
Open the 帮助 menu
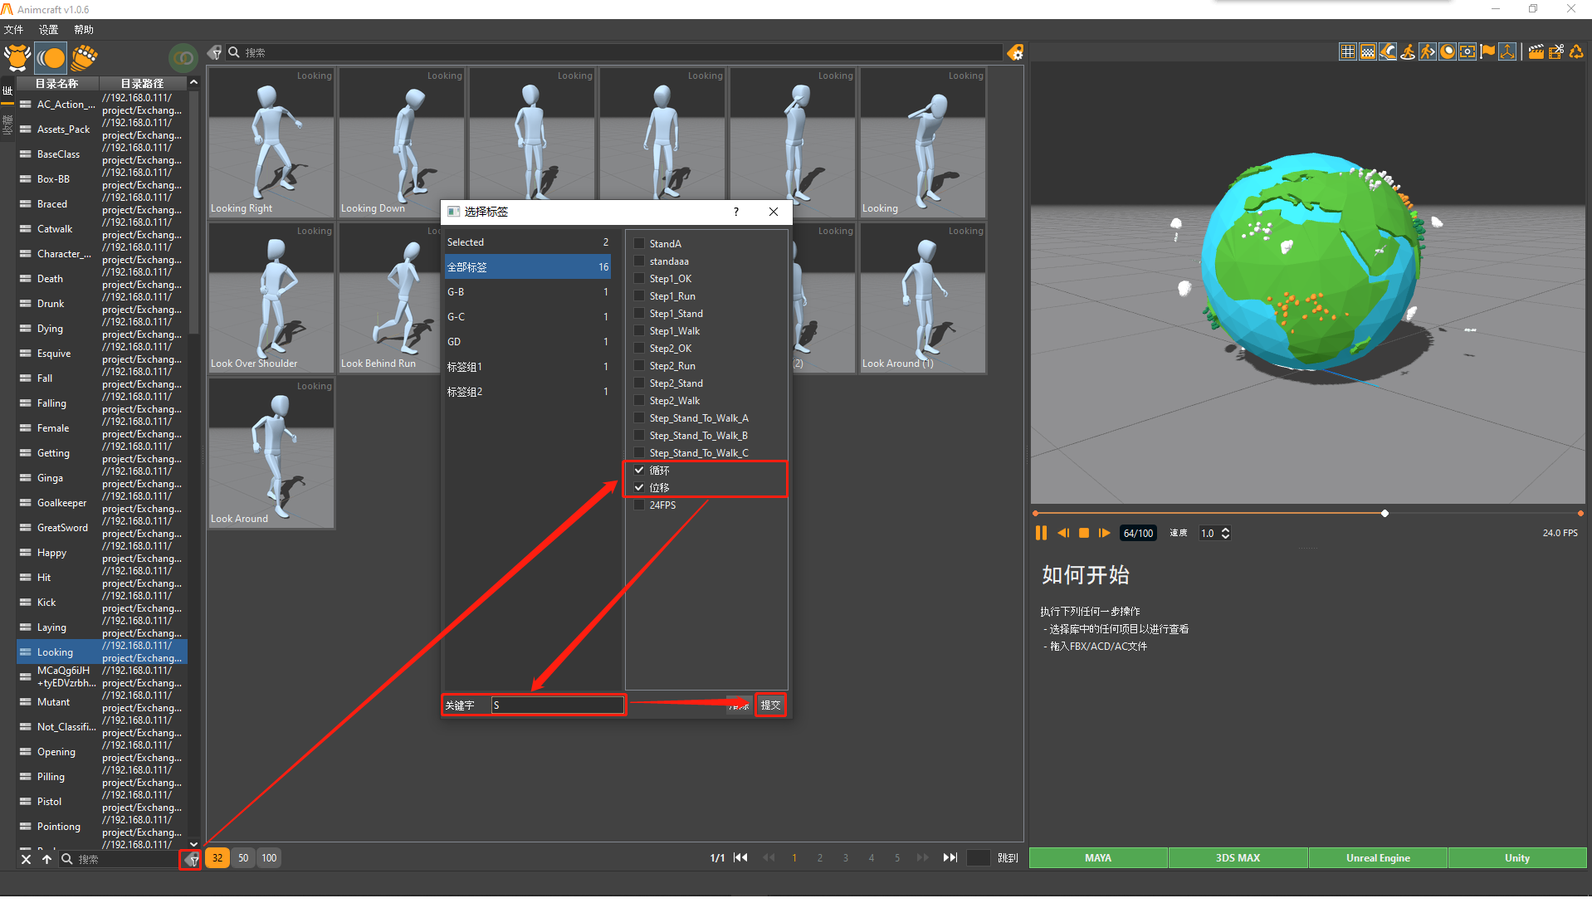click(83, 30)
